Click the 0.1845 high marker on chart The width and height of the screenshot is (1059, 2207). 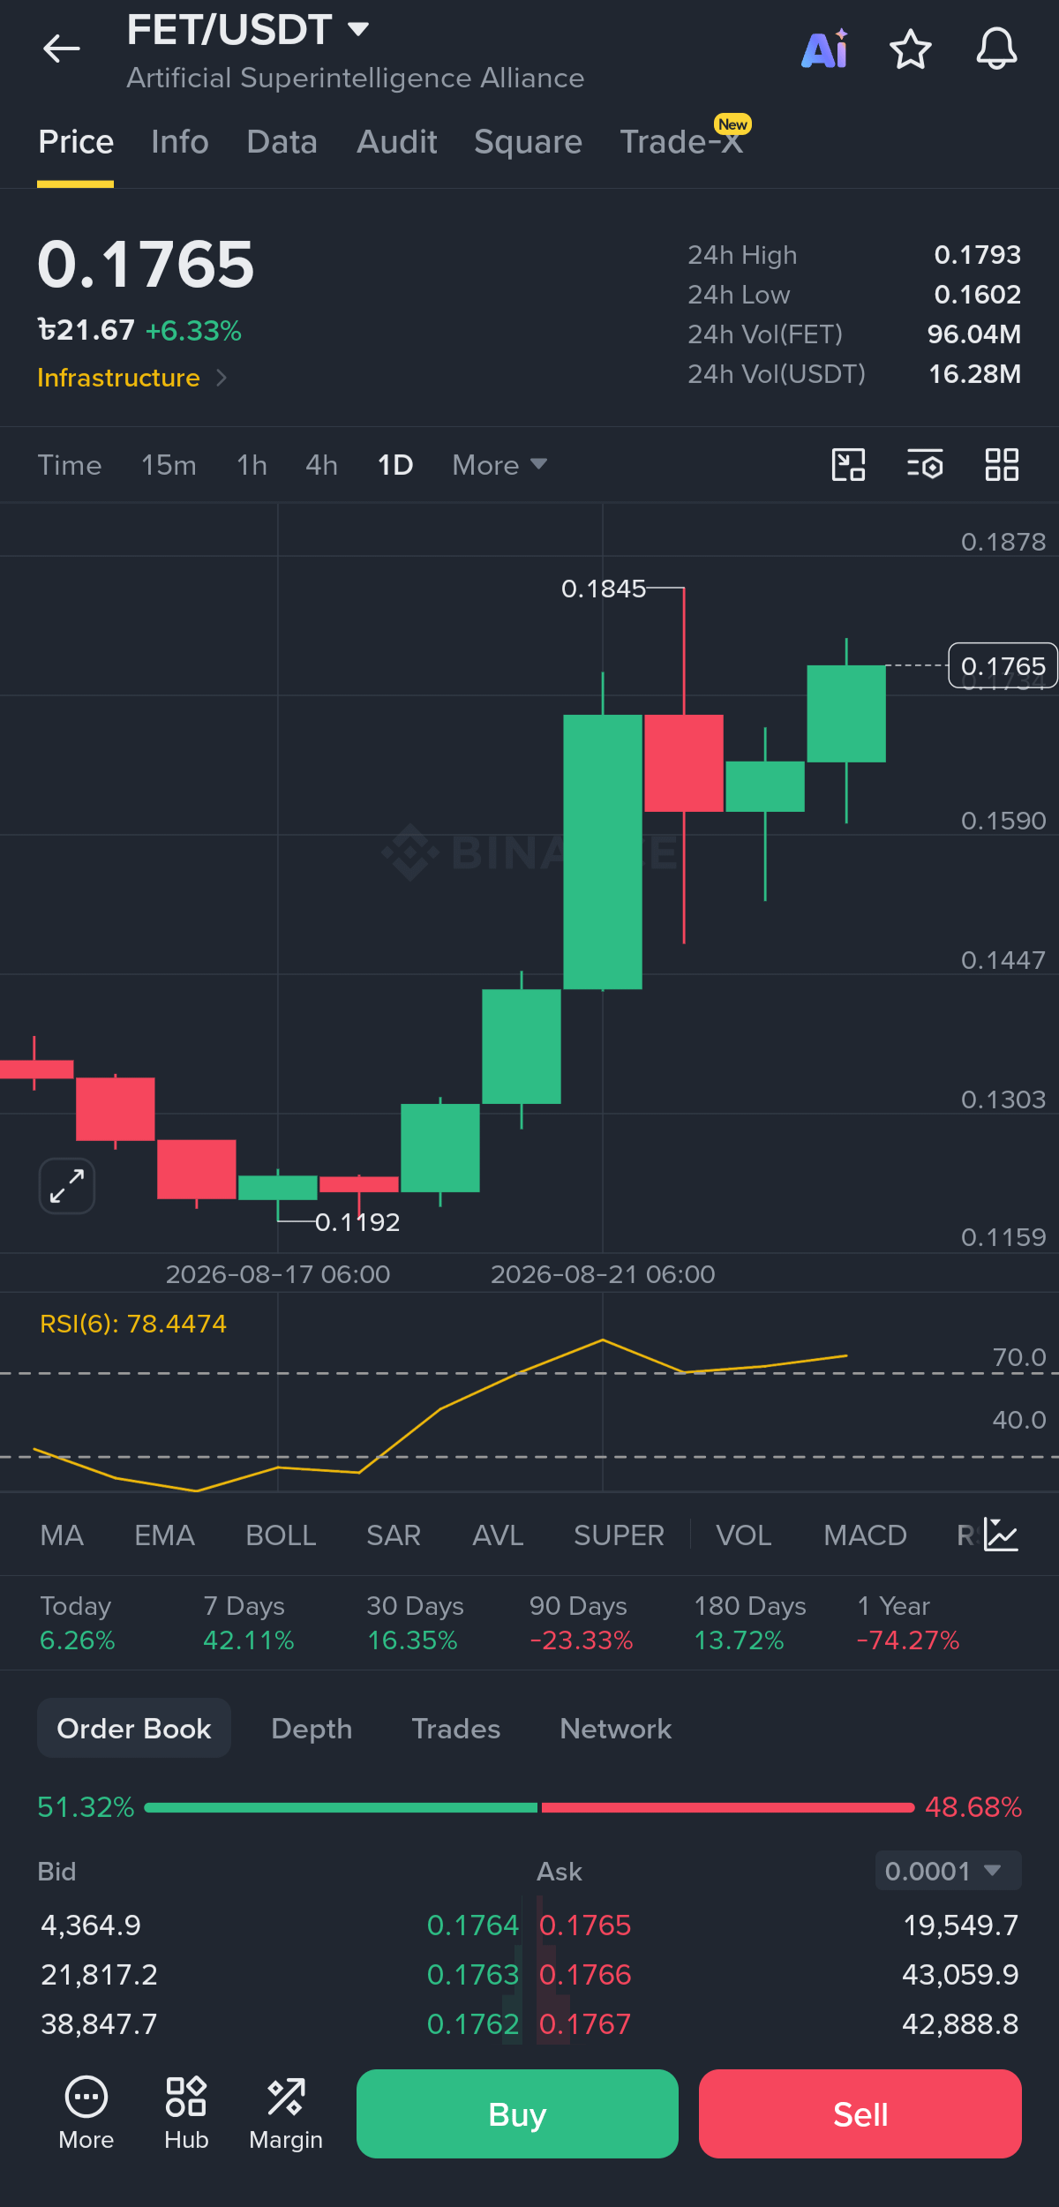pyautogui.click(x=604, y=589)
